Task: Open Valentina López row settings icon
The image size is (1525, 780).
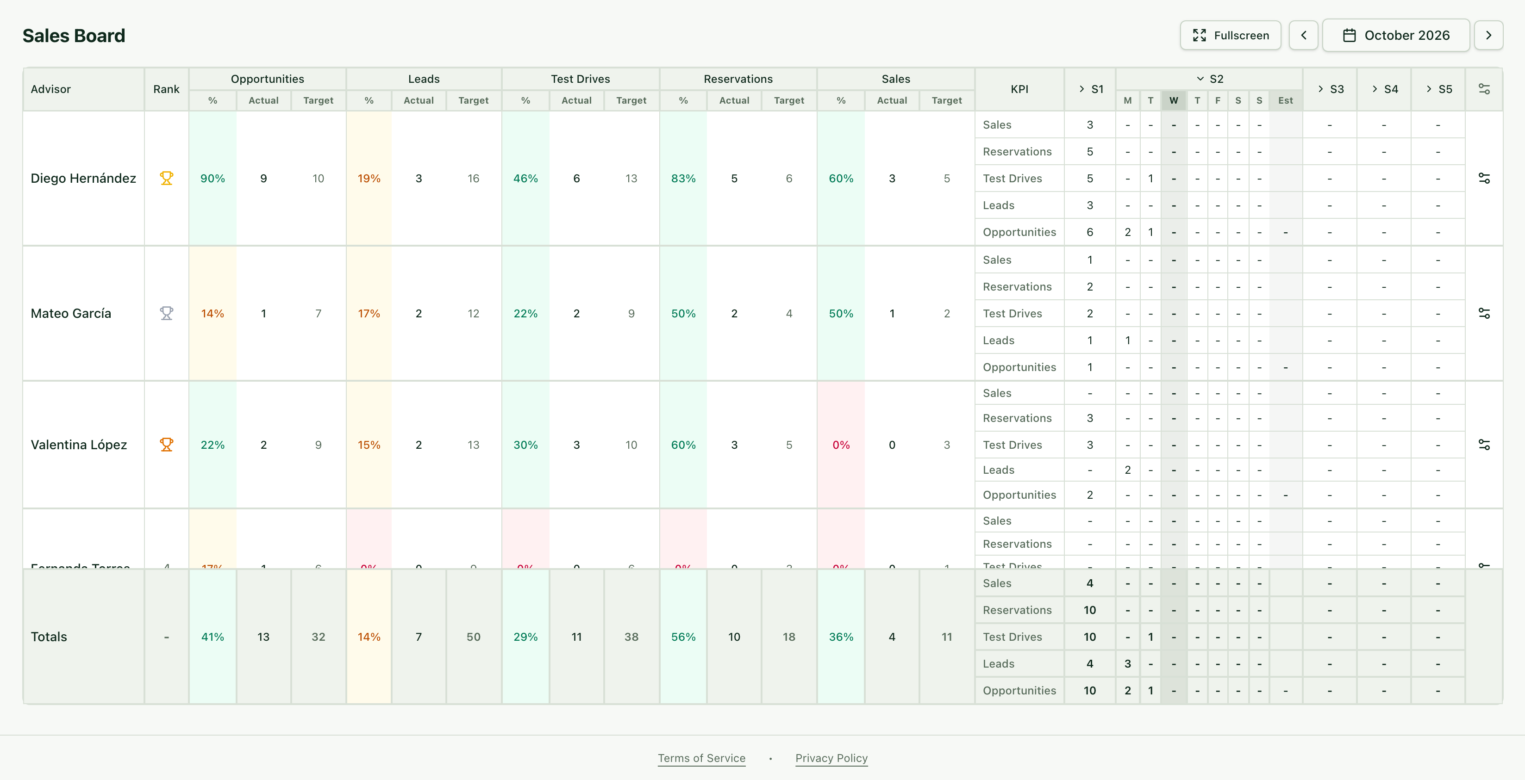Action: (x=1483, y=445)
